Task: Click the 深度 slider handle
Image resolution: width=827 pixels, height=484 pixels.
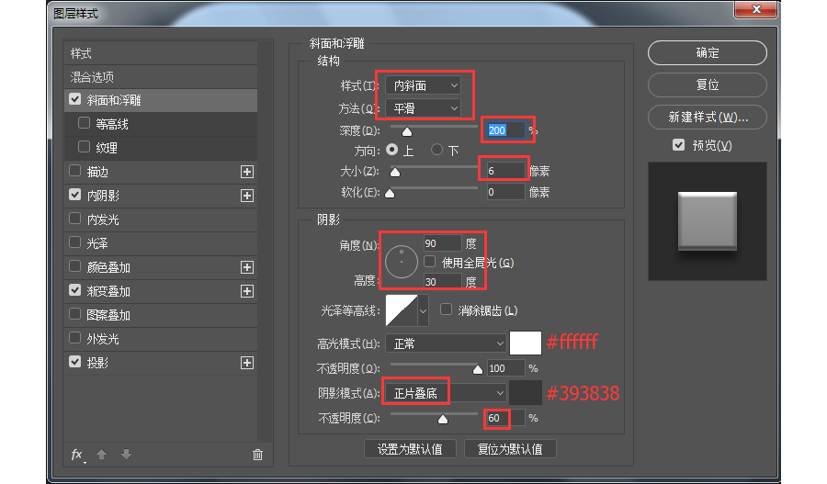Action: click(x=407, y=131)
